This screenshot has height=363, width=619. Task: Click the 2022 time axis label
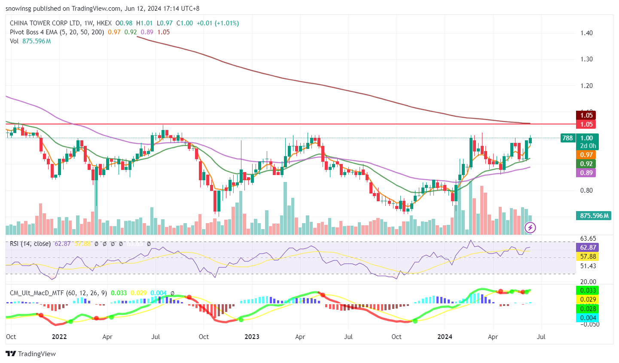coord(59,337)
